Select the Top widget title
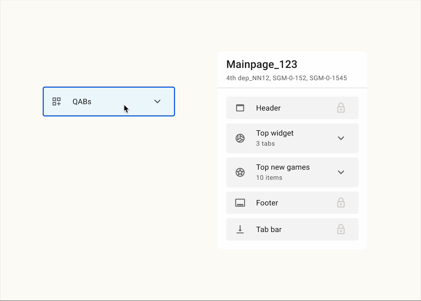The height and width of the screenshot is (301, 421). (x=275, y=133)
